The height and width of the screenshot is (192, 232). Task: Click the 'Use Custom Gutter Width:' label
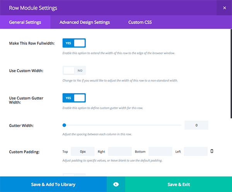click(26, 100)
